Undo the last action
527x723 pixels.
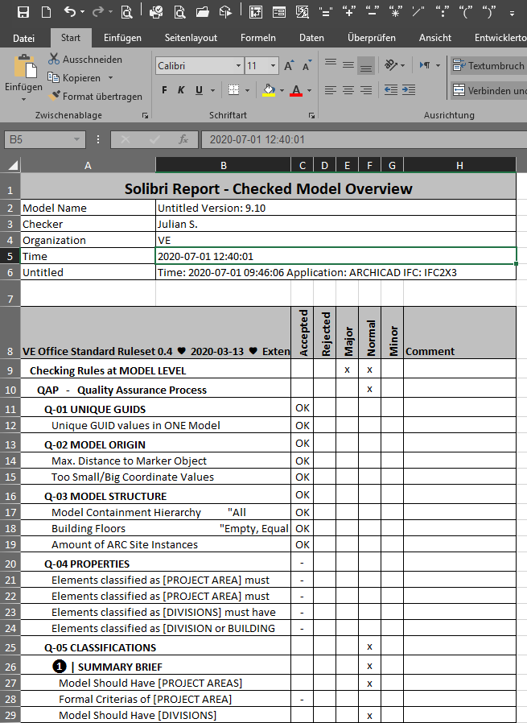[x=70, y=12]
